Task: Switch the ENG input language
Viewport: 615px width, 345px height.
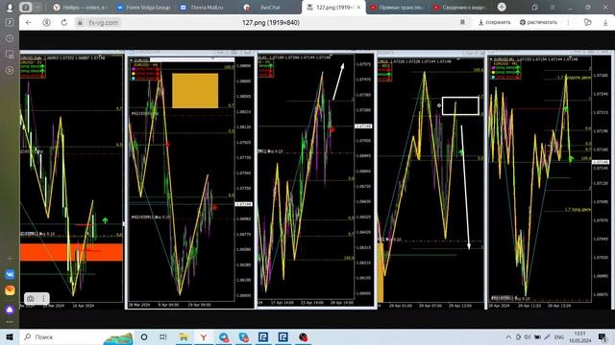Action: [559, 337]
